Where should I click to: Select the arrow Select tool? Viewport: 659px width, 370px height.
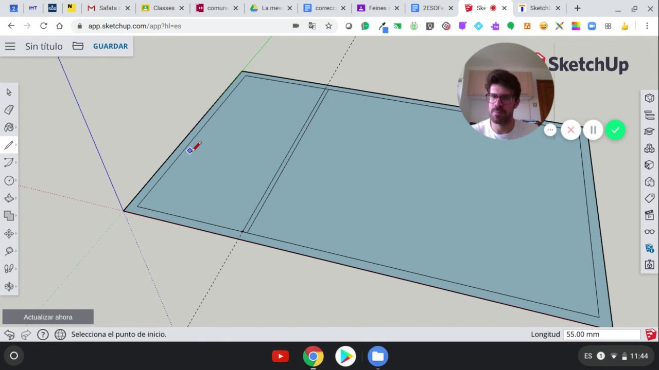(9, 92)
